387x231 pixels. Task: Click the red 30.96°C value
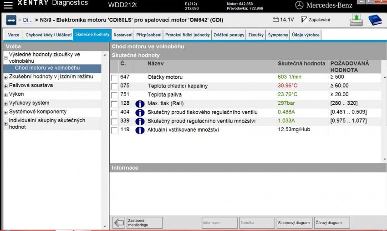(x=288, y=86)
